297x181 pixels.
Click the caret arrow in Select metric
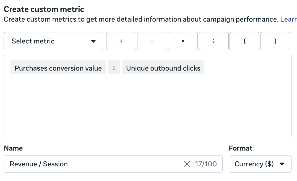pos(93,41)
